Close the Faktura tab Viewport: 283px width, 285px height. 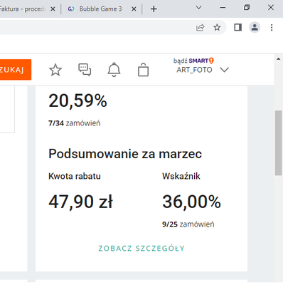pos(53,9)
